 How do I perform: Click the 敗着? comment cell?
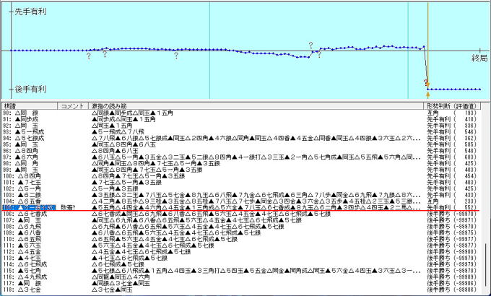tap(71, 207)
